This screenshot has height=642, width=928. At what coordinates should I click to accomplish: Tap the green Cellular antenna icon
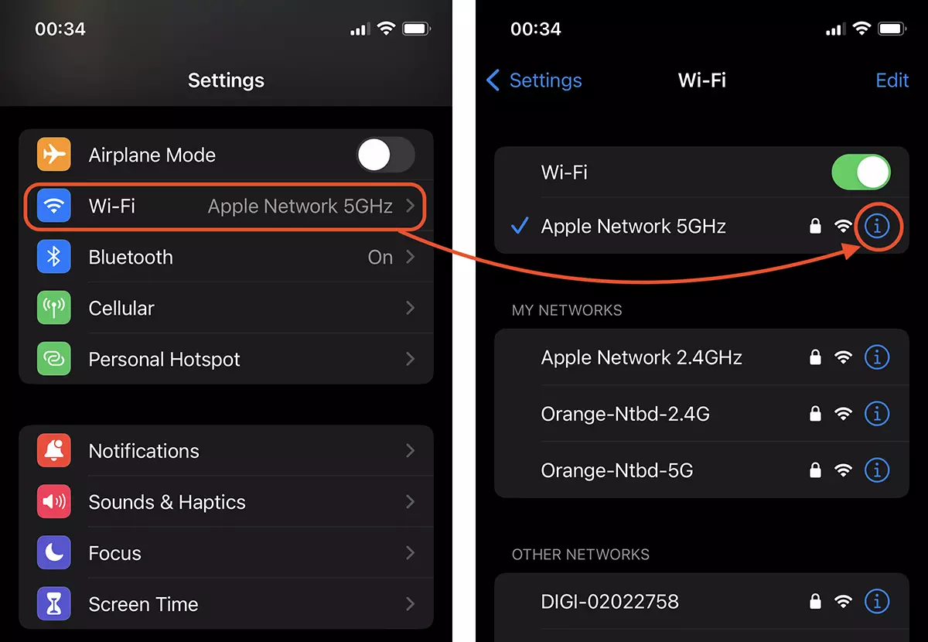(54, 308)
